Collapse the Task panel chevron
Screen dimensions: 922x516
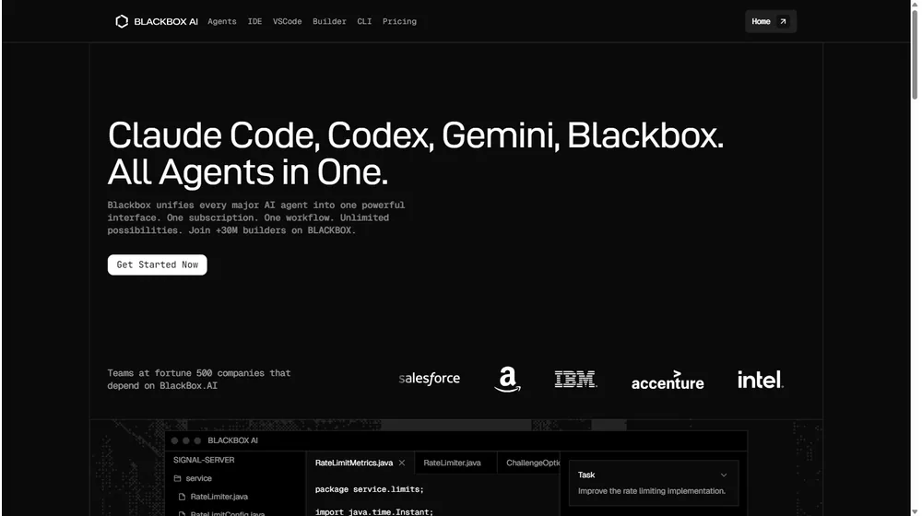[724, 475]
